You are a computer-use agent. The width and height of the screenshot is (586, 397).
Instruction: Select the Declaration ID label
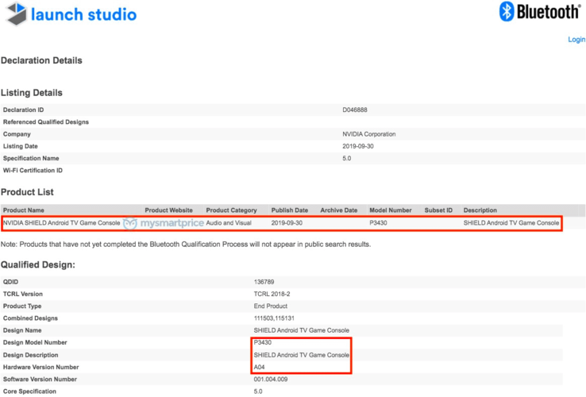[23, 110]
